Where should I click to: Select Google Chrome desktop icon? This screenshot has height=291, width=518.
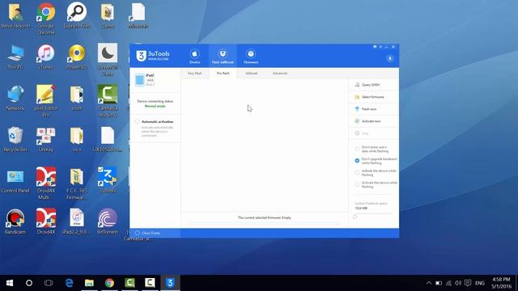tap(46, 19)
